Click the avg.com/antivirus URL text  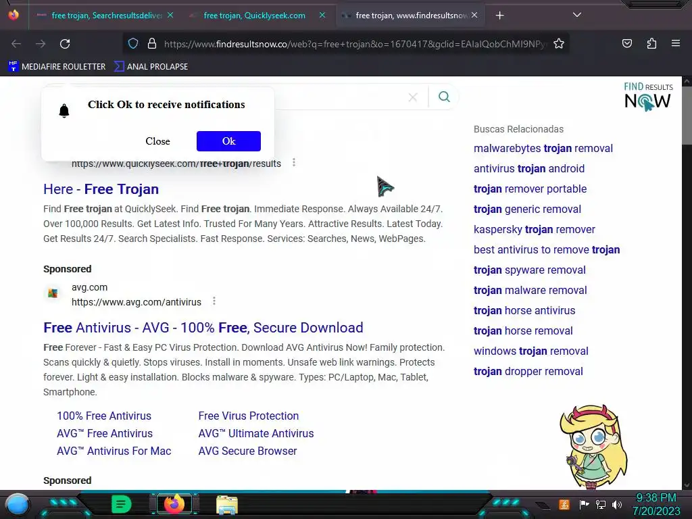pyautogui.click(x=137, y=302)
